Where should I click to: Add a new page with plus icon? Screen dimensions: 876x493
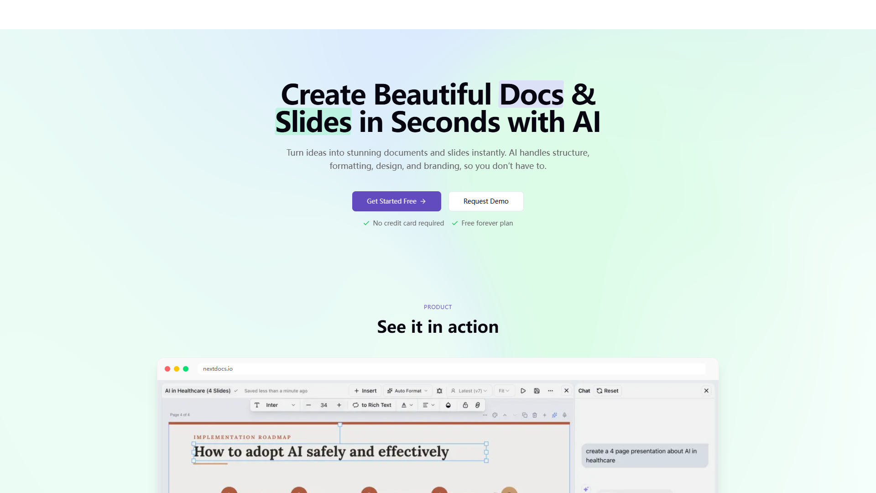(x=545, y=415)
